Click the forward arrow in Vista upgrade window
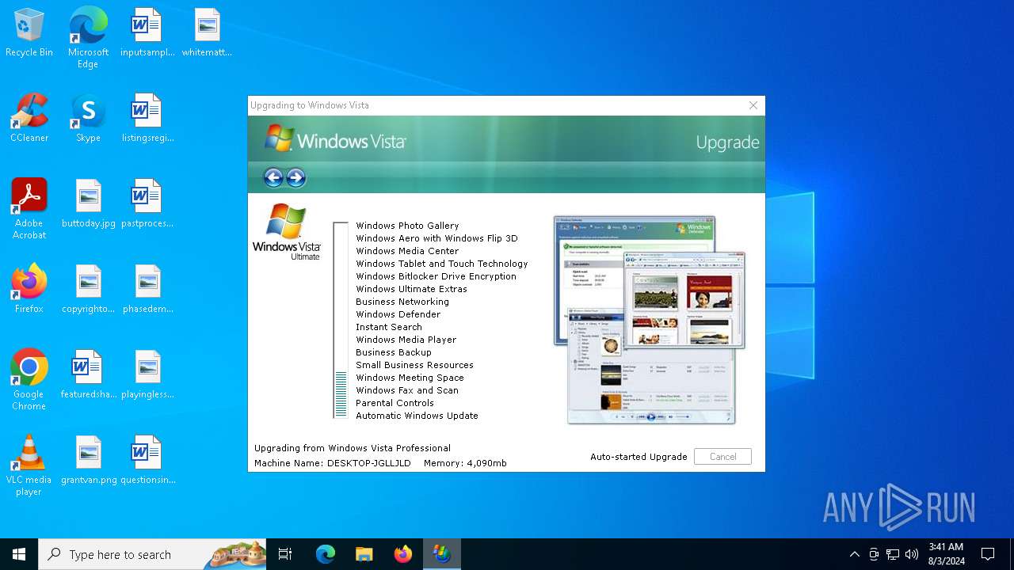The image size is (1014, 570). 296,177
